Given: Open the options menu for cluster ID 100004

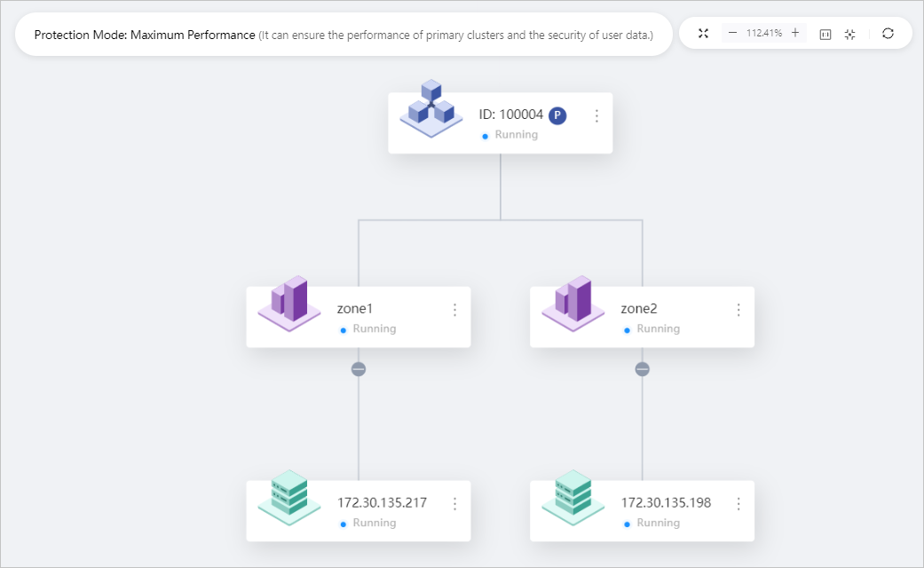Looking at the screenshot, I should (596, 115).
